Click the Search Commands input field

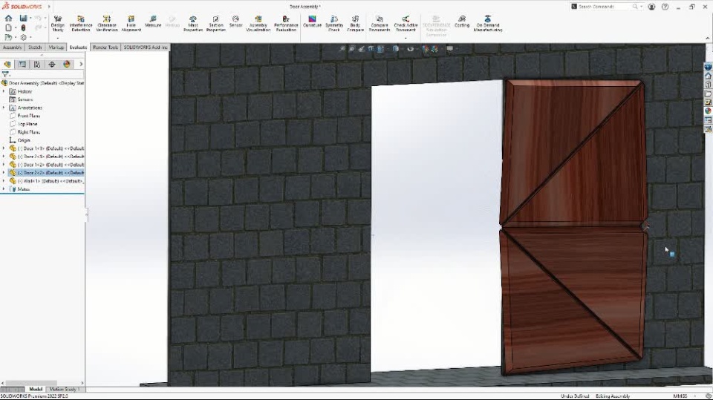(606, 7)
